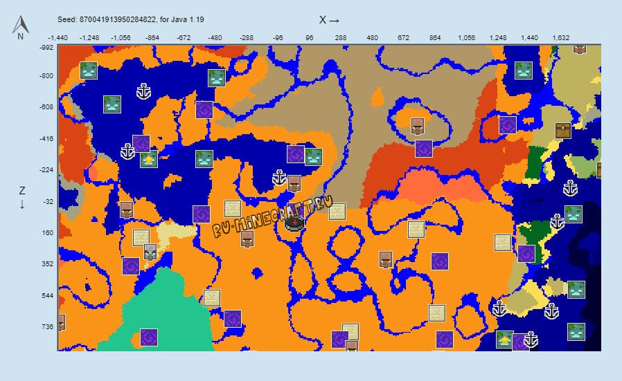Select ruined portal touching ocean monument near X 0
Screen dimensions: 622x381
296,154
